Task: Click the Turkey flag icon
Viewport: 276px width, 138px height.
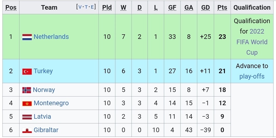Action: pos(27,71)
